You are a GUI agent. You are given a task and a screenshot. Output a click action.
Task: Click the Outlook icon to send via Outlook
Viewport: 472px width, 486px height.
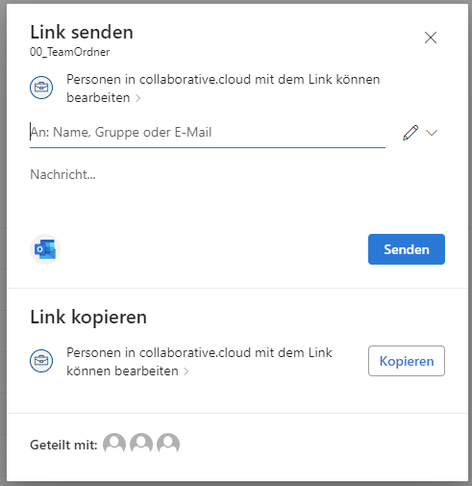[x=45, y=249]
